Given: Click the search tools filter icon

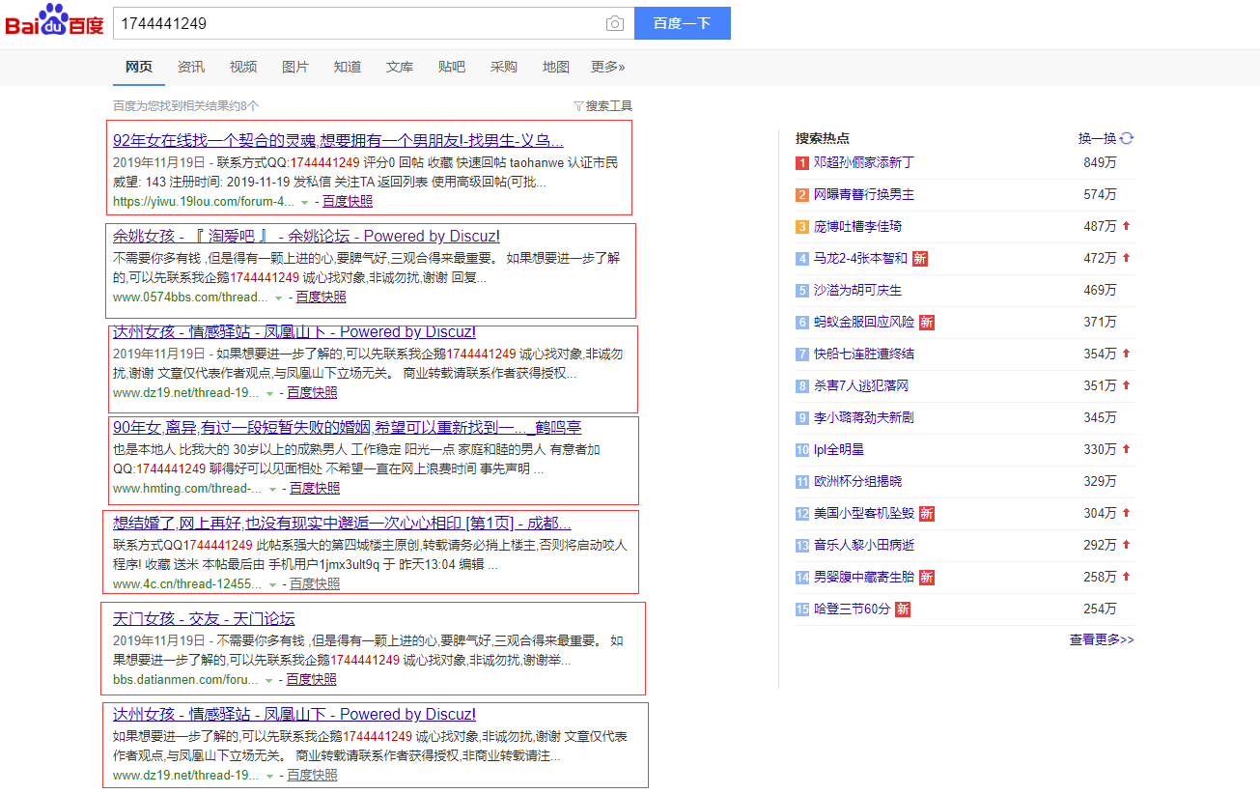Looking at the screenshot, I should pyautogui.click(x=578, y=106).
